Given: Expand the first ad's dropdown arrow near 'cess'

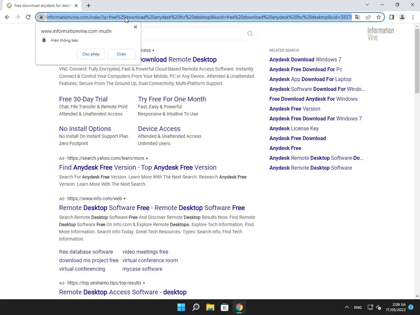Looking at the screenshot, I should (153, 51).
